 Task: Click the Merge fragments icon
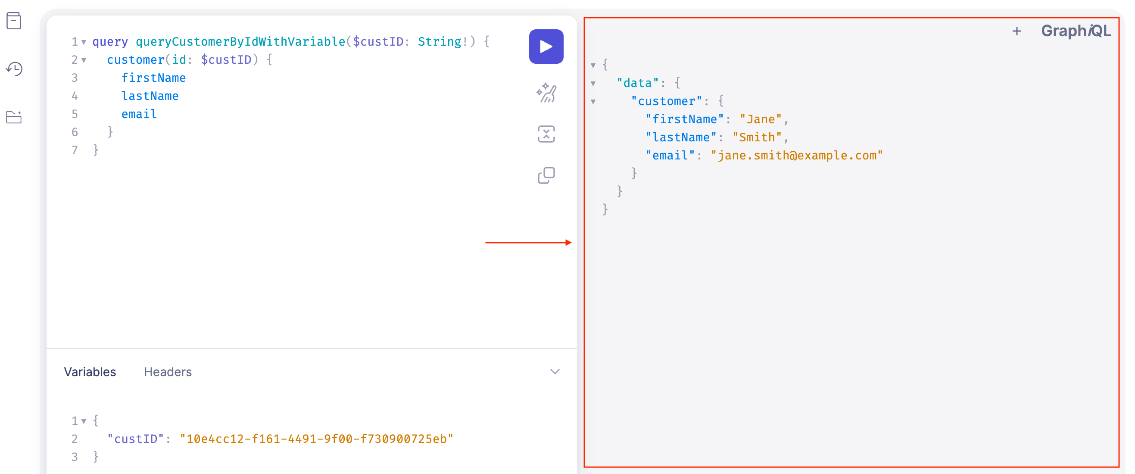[x=546, y=134]
